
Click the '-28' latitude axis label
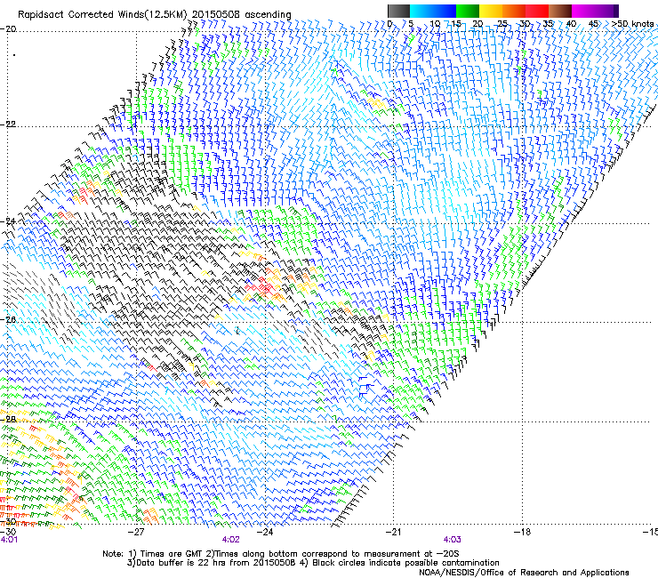8,419
